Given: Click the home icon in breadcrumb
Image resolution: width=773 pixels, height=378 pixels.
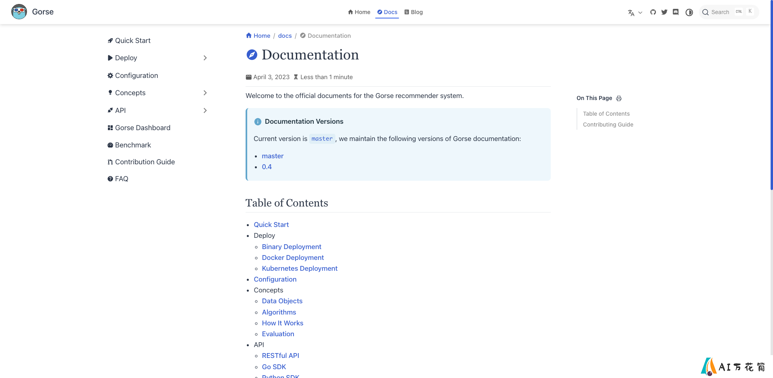Looking at the screenshot, I should pyautogui.click(x=249, y=35).
